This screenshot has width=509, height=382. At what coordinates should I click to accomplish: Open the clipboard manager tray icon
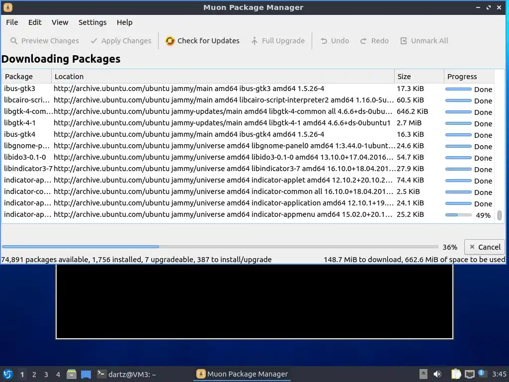456,374
